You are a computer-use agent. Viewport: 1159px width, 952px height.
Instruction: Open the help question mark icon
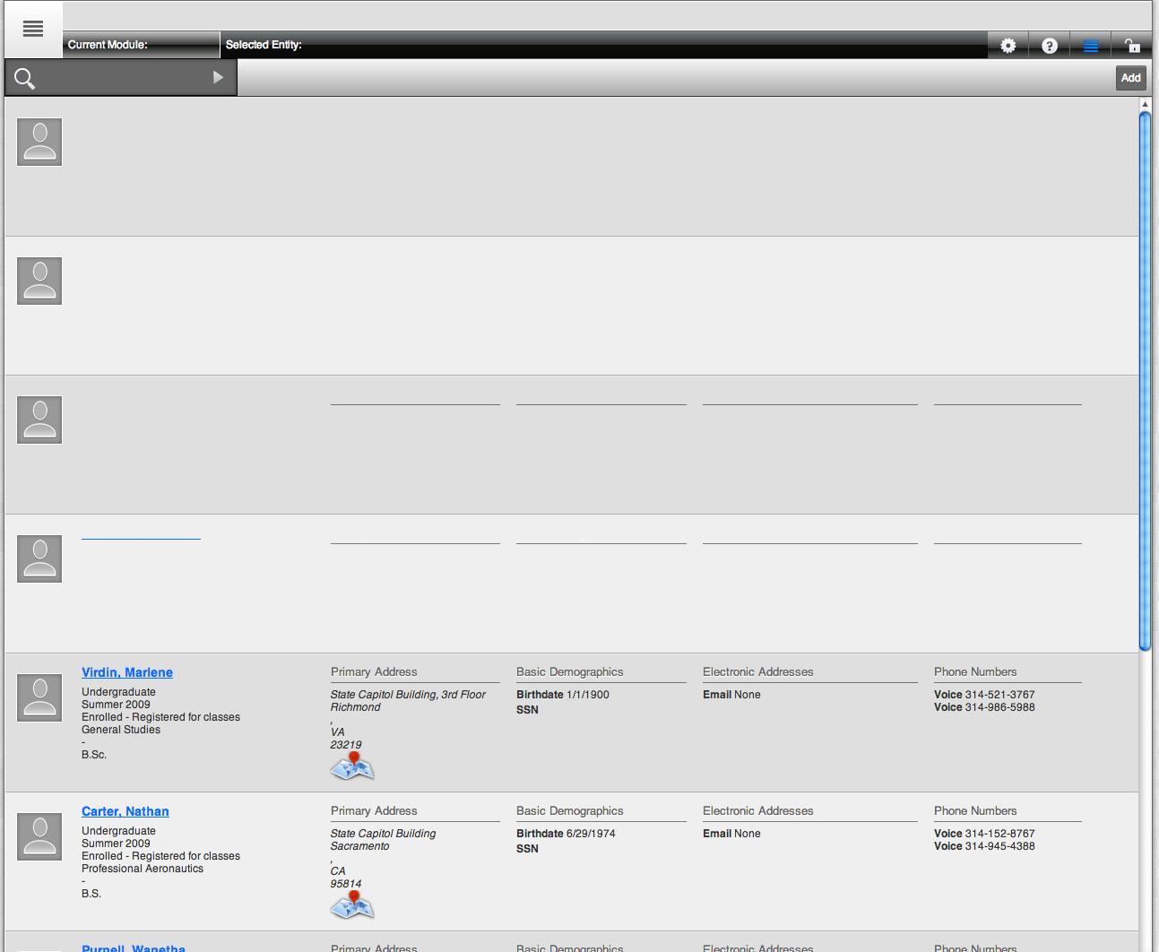(1050, 46)
